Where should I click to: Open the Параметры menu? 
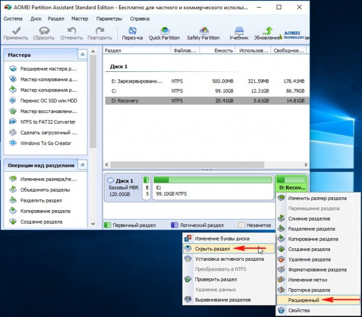tap(109, 19)
